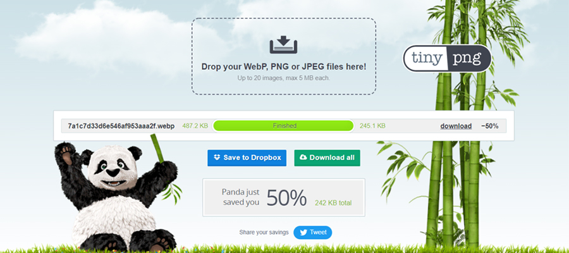The width and height of the screenshot is (569, 253).
Task: Download all compressed images
Action: [327, 158]
